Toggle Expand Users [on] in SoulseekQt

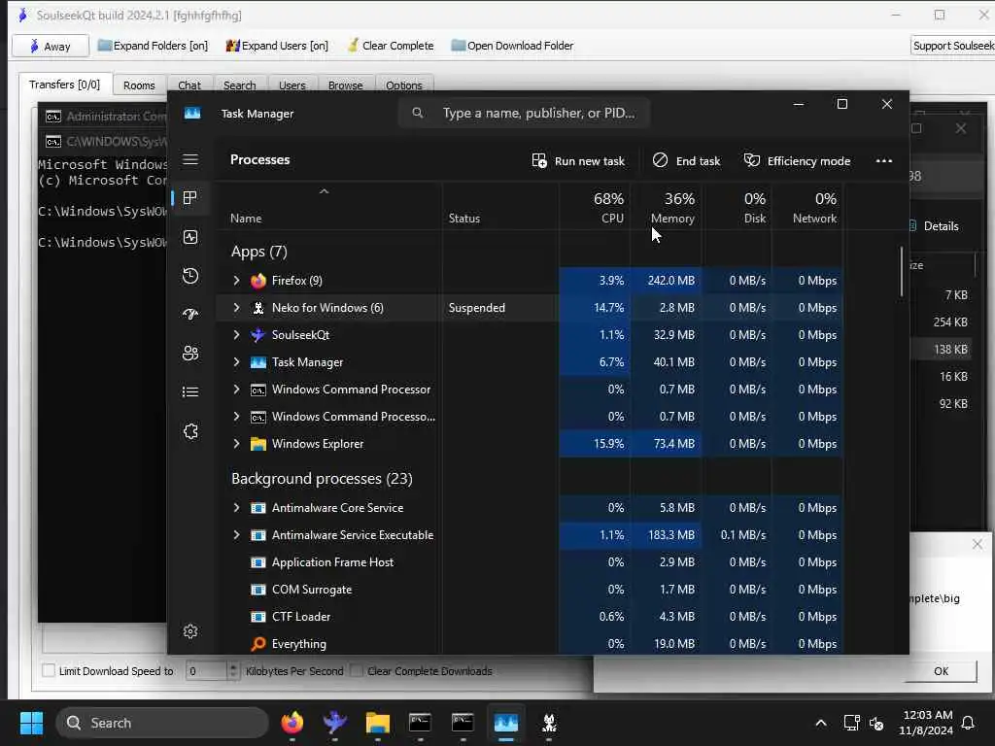pyautogui.click(x=277, y=46)
